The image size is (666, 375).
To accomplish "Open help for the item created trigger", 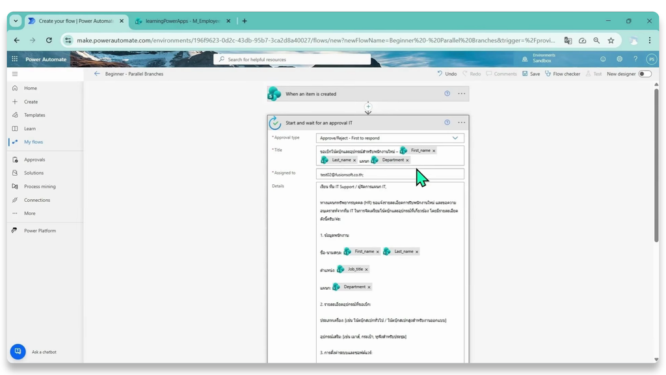I will coord(447,94).
